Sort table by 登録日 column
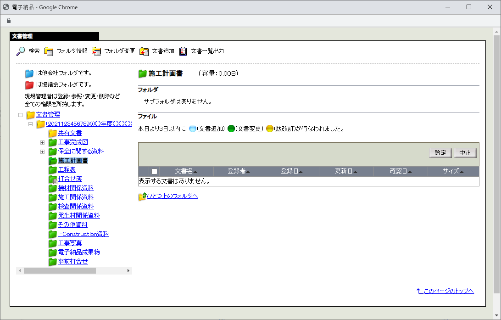Viewport: 501px width, 320px height. [x=292, y=171]
